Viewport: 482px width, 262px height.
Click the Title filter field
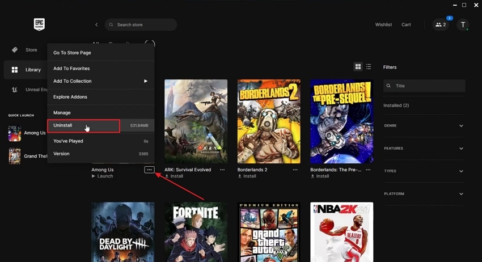[x=424, y=86]
